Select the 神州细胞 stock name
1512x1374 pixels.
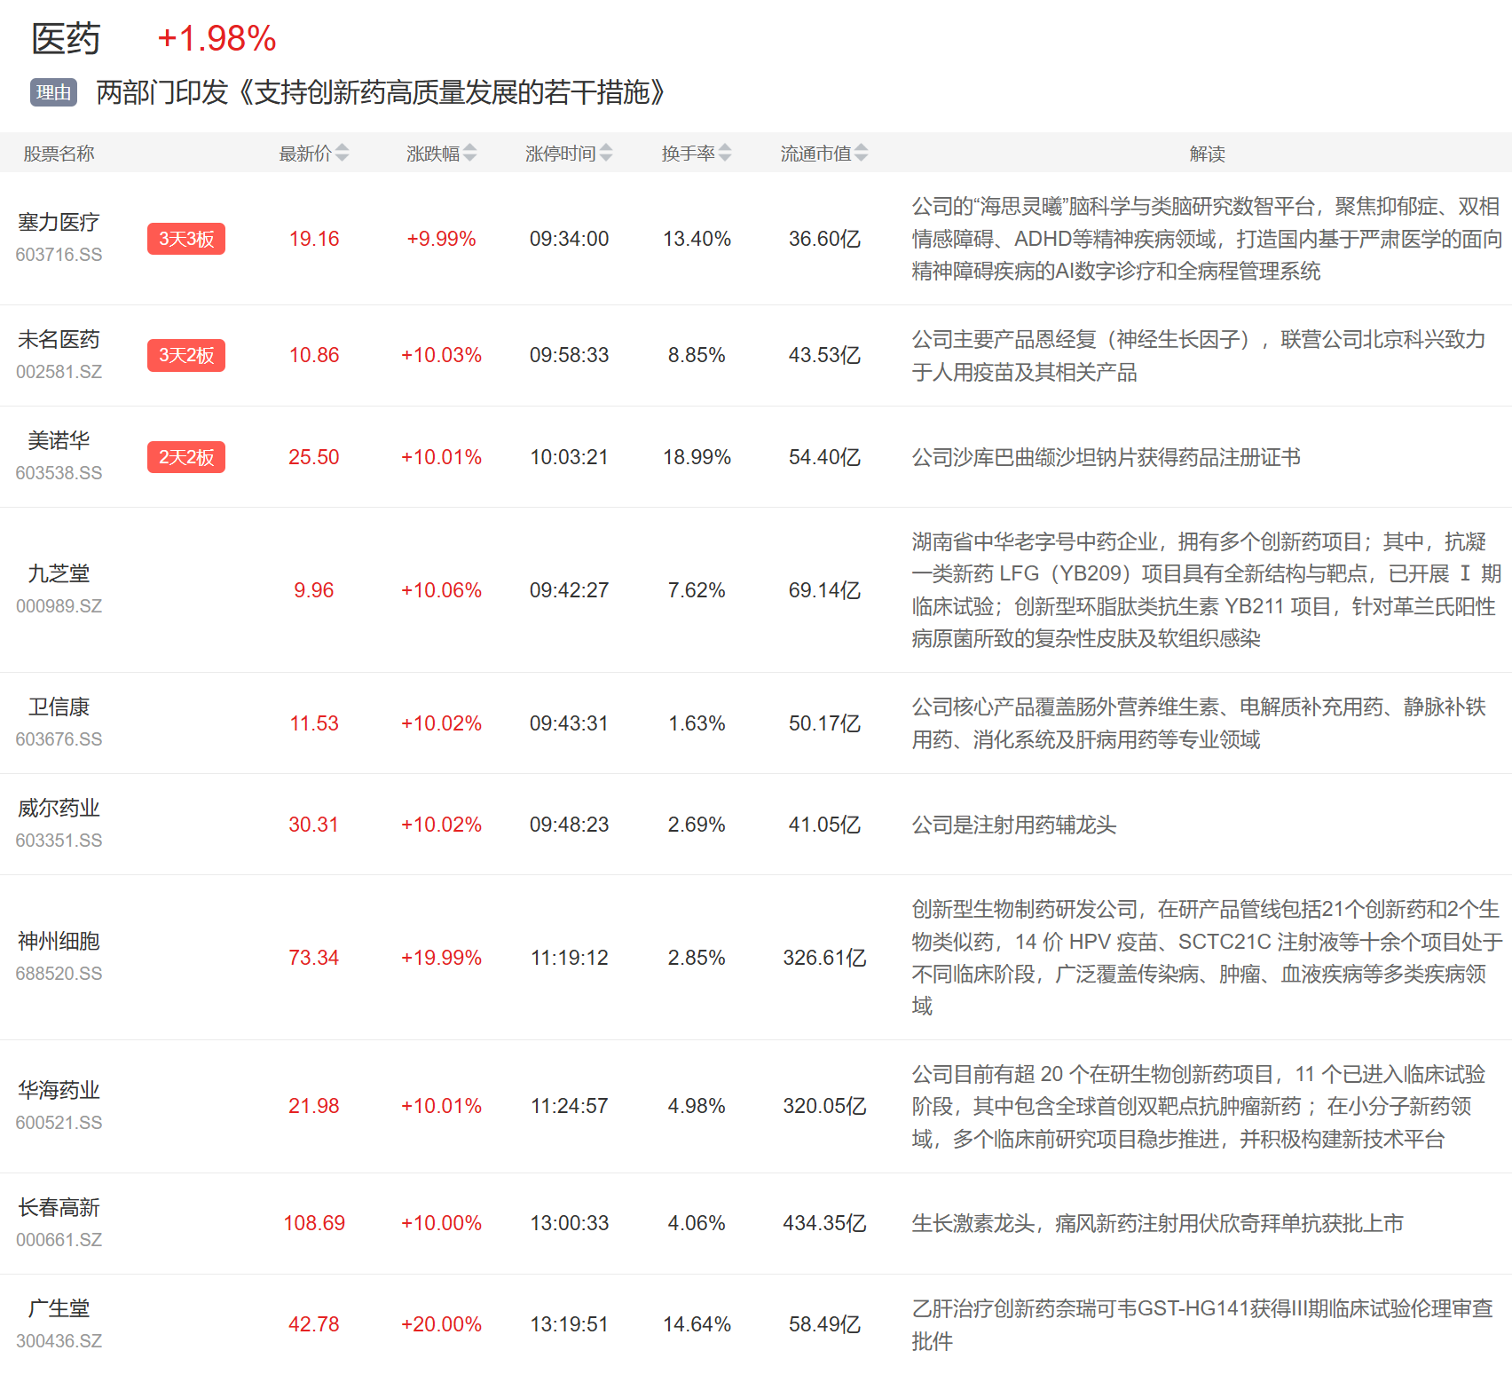point(59,941)
